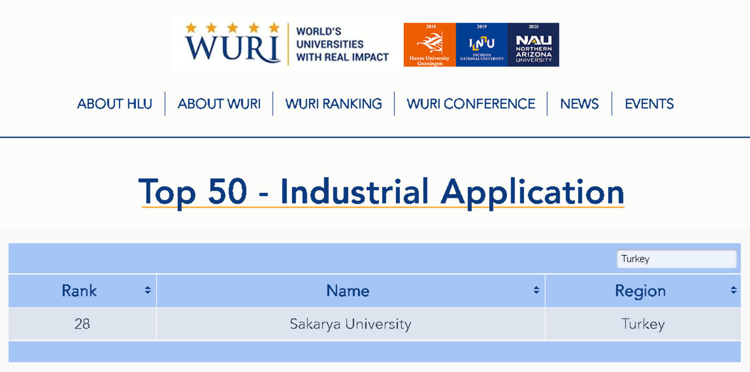Select the Turkey region cell

click(x=643, y=324)
